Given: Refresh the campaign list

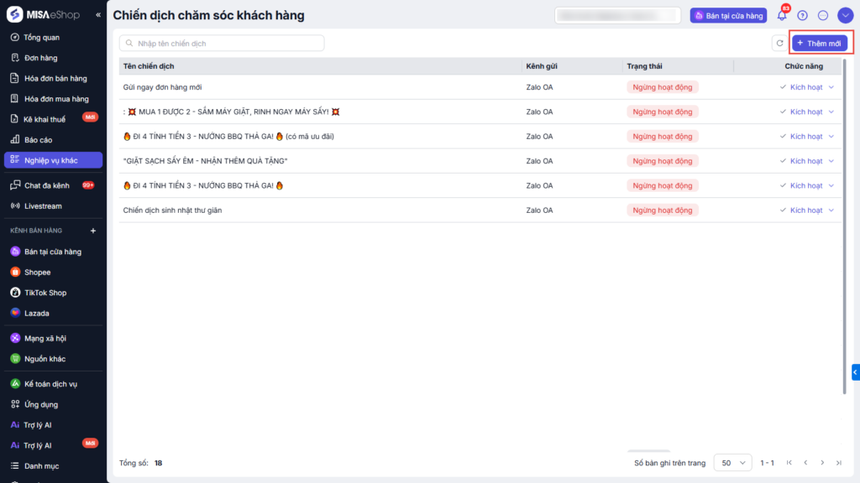Looking at the screenshot, I should tap(779, 44).
